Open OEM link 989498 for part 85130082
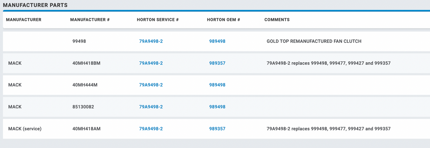Viewport: 430px width, 148px height. tap(217, 107)
